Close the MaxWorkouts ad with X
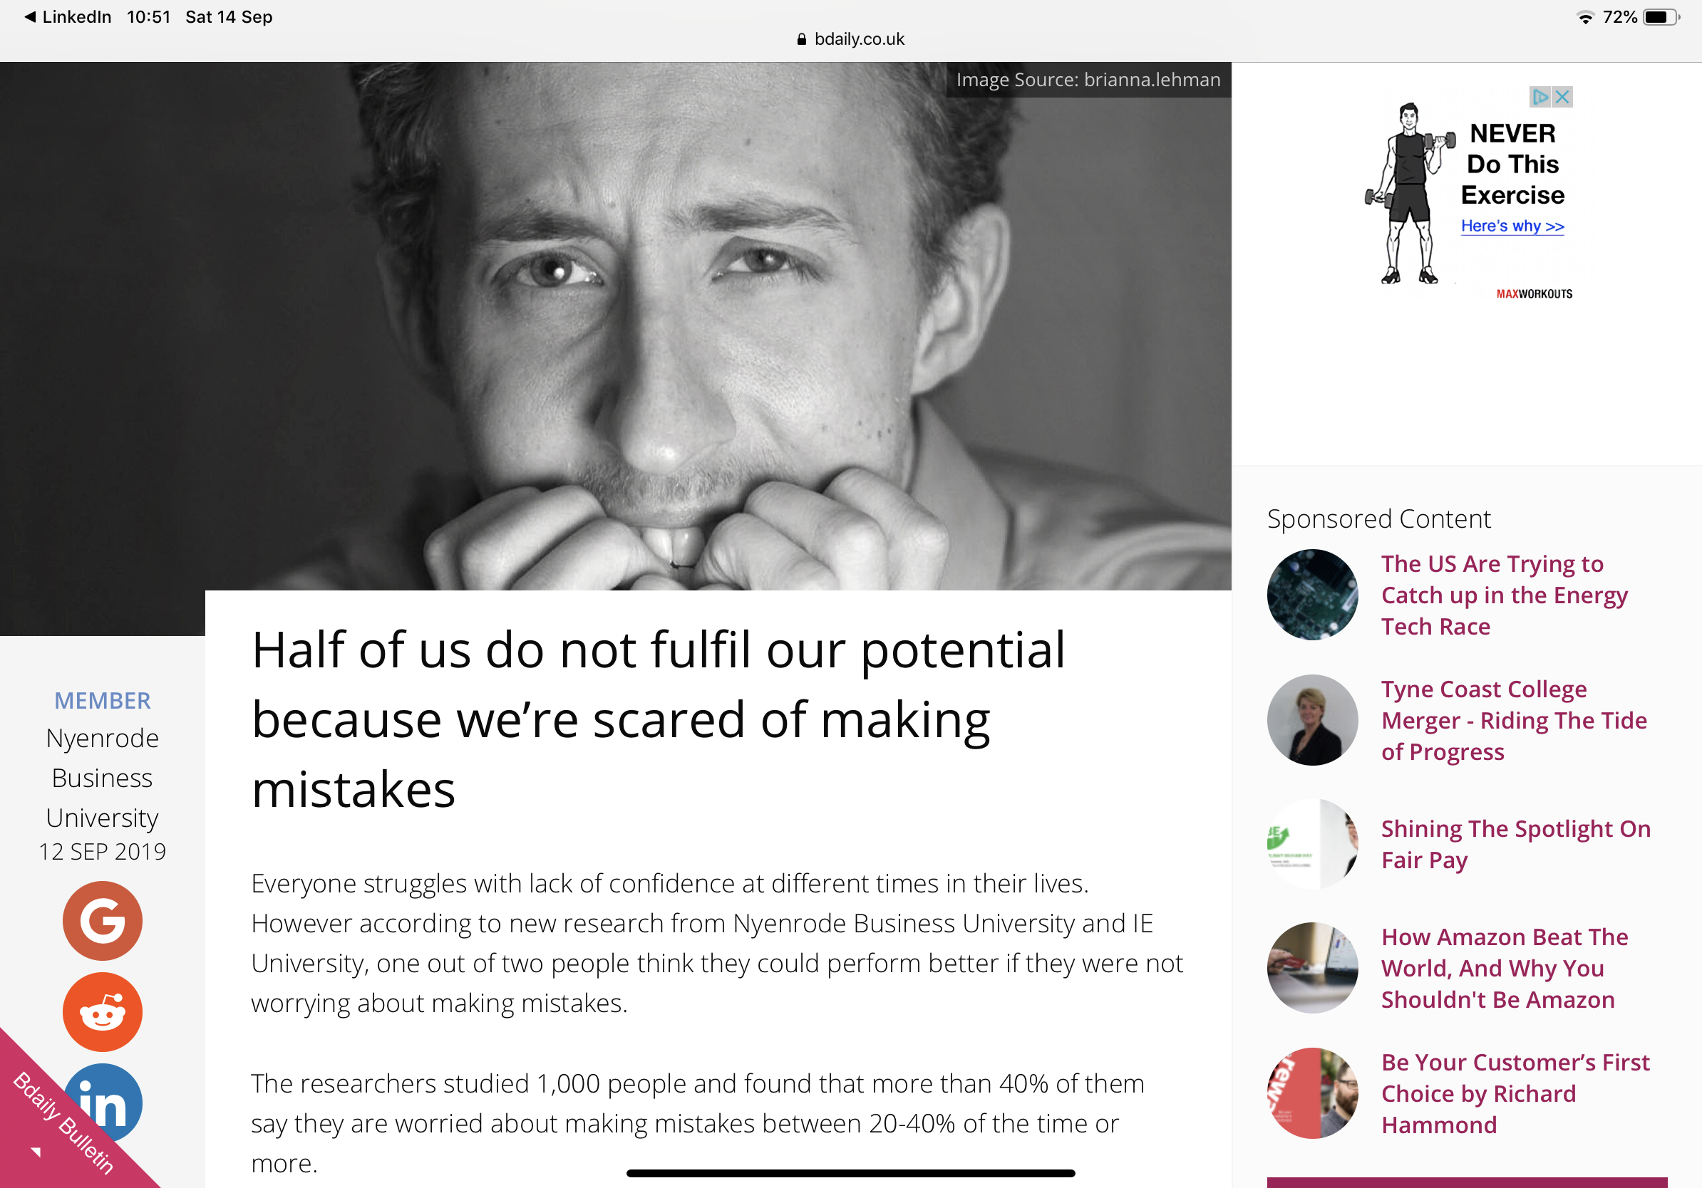This screenshot has height=1188, width=1702. point(1562,97)
